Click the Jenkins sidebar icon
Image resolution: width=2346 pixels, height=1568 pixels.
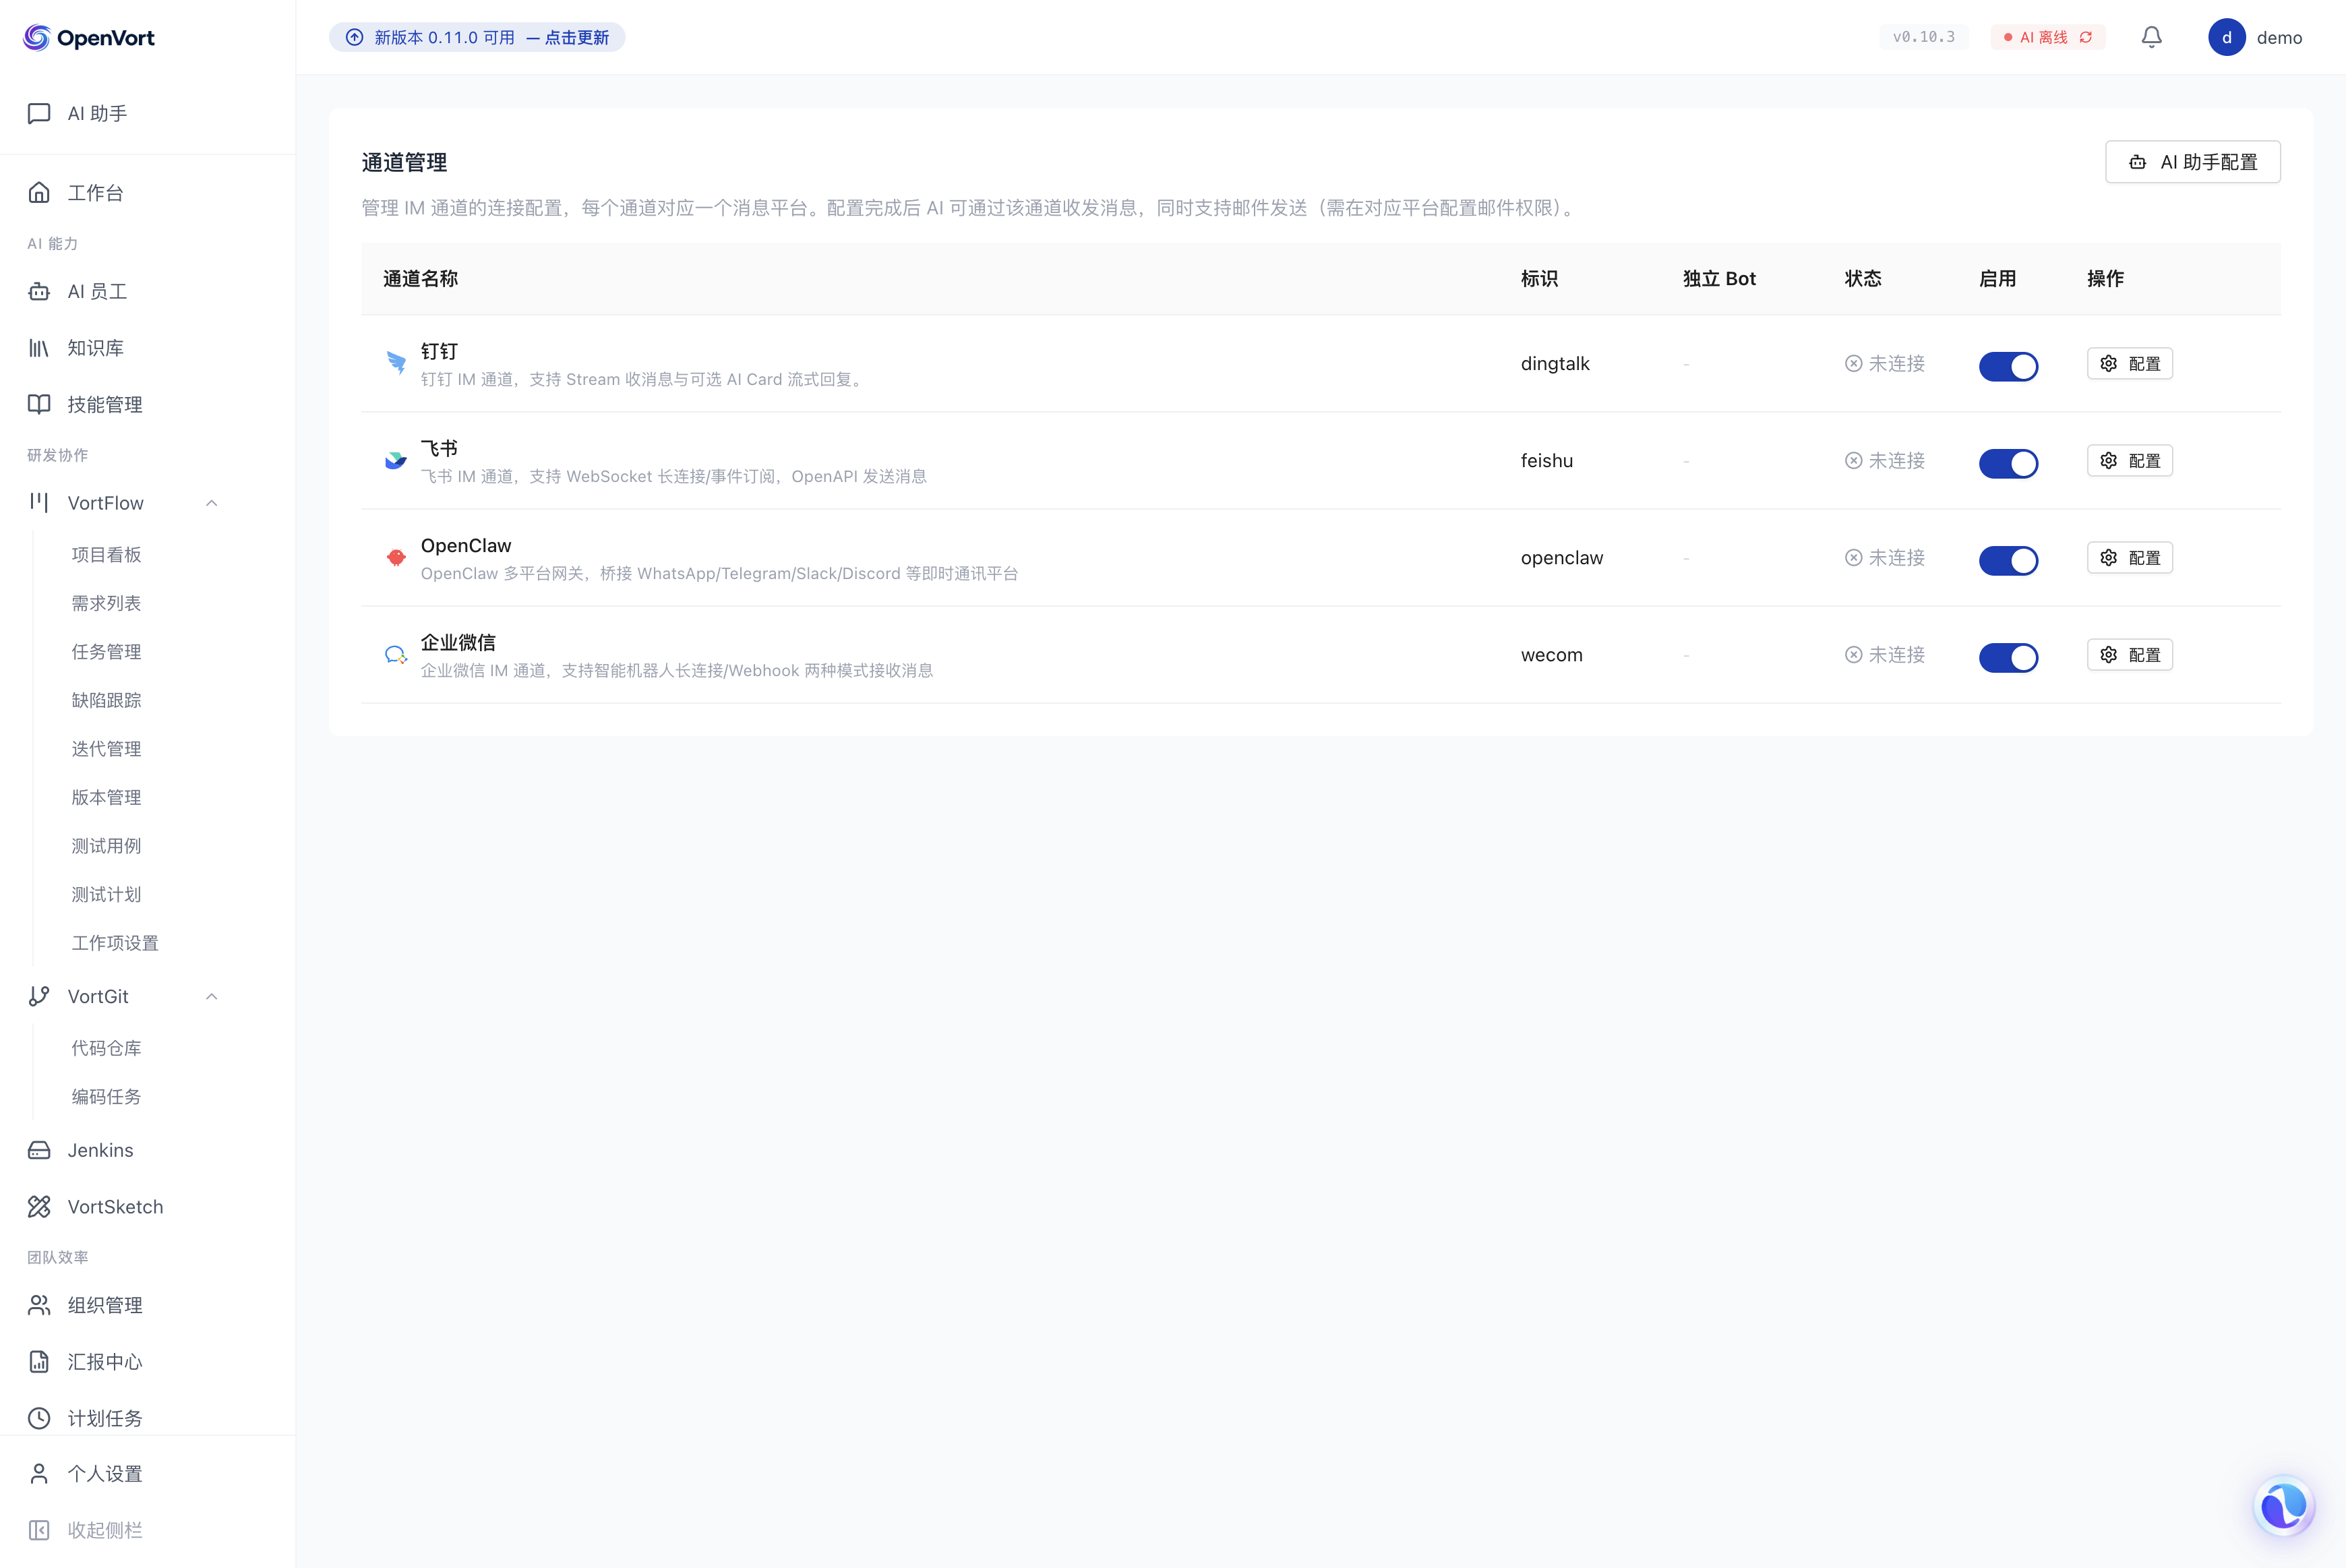[x=39, y=1150]
